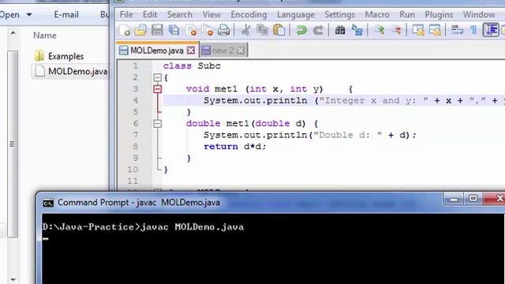
Task: Open the Window menu
Action: pos(479,14)
